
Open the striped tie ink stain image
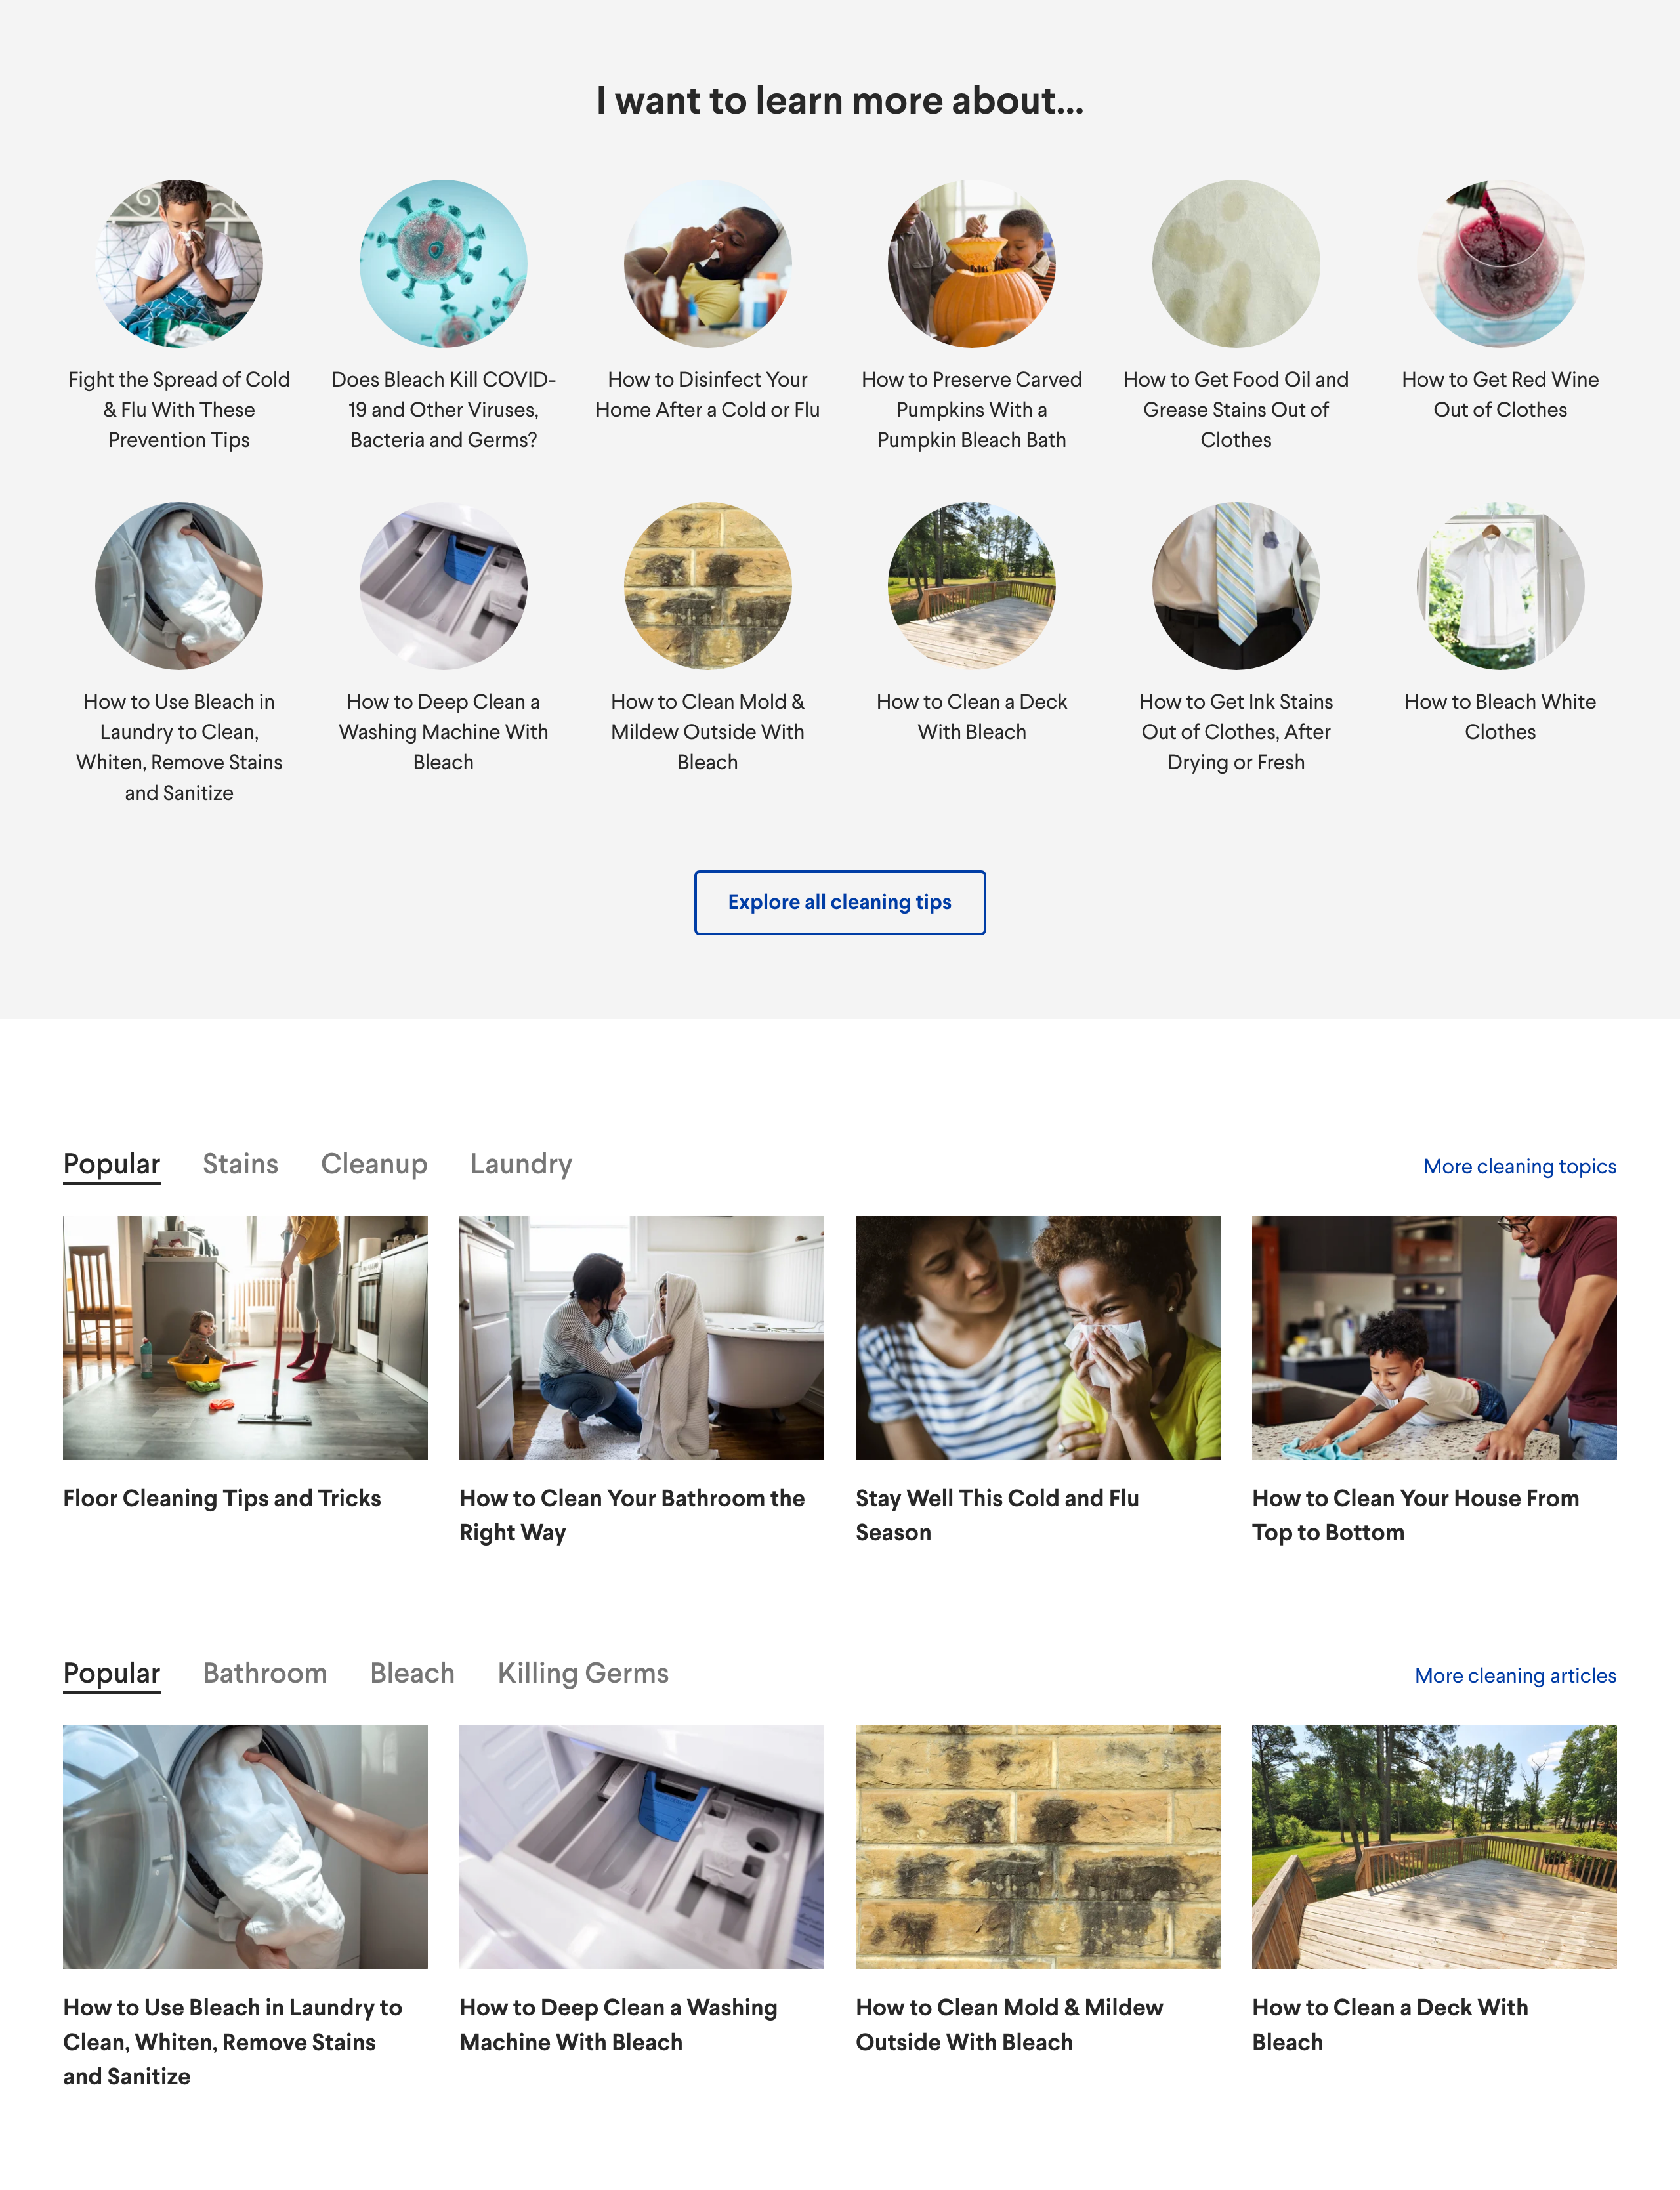[1236, 586]
